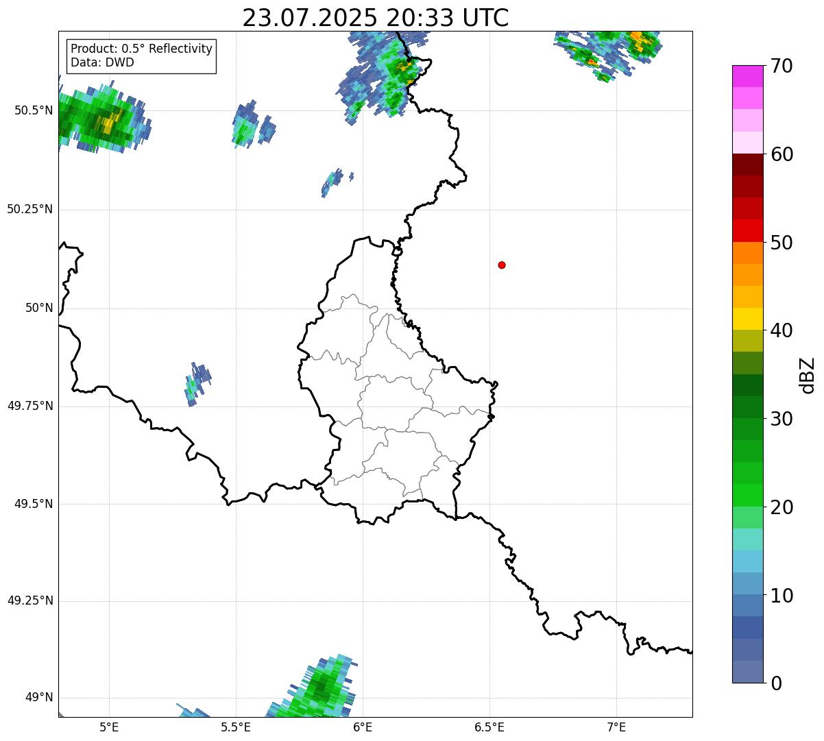Viewport: 824px width, 741px height.
Task: Click the latitude label 49.25°N
Action: (30, 601)
